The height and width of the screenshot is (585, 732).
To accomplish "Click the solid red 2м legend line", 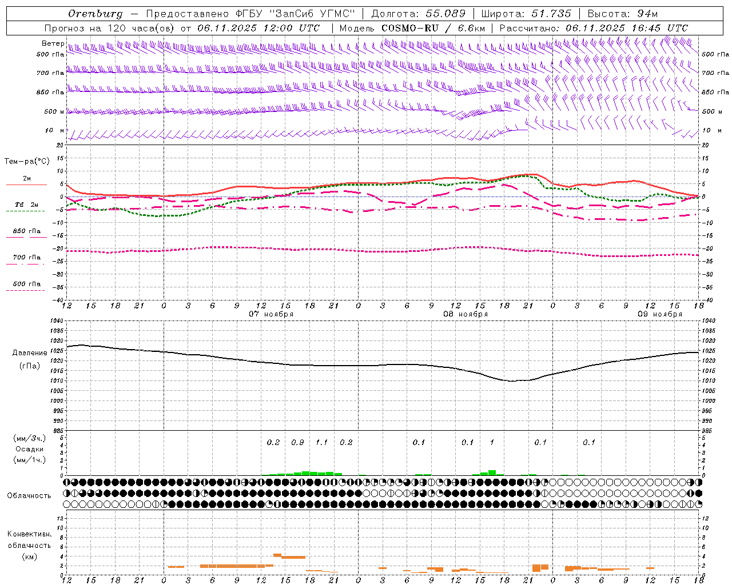I will (x=26, y=185).
